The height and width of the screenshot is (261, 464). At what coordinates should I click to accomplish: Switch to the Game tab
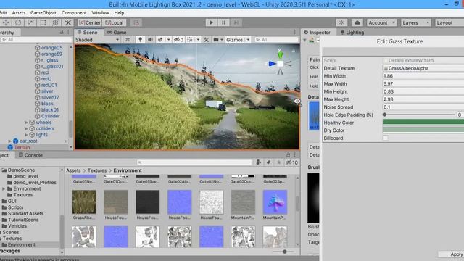click(117, 32)
